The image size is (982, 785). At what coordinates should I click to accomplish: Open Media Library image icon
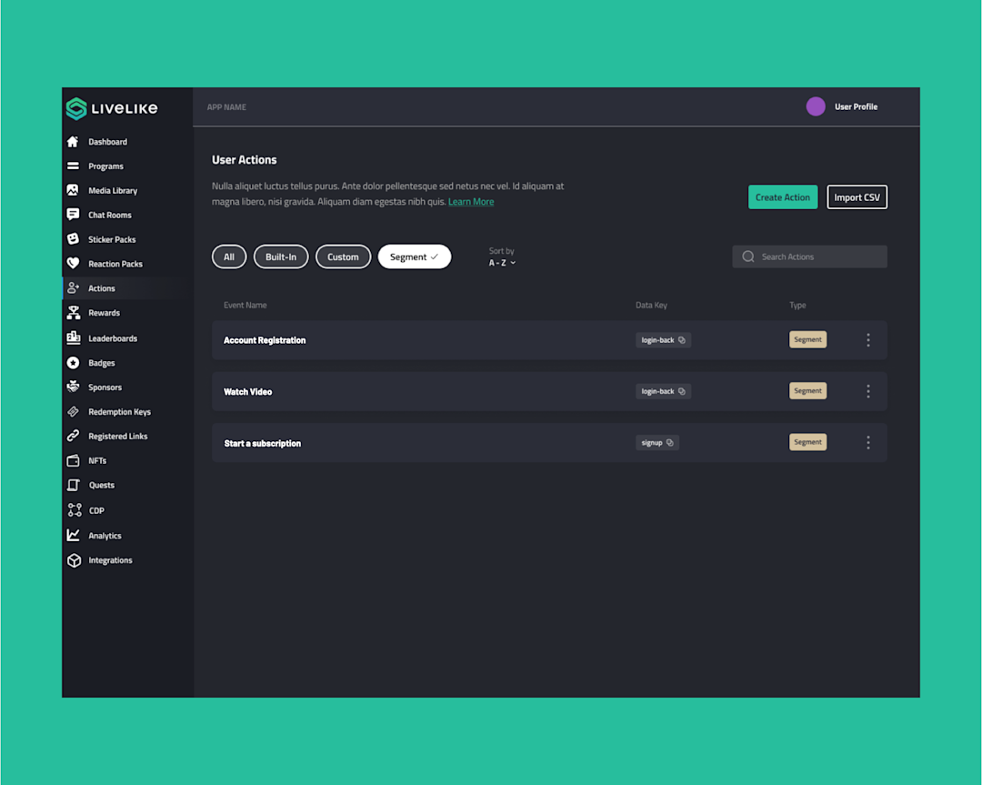(x=74, y=190)
